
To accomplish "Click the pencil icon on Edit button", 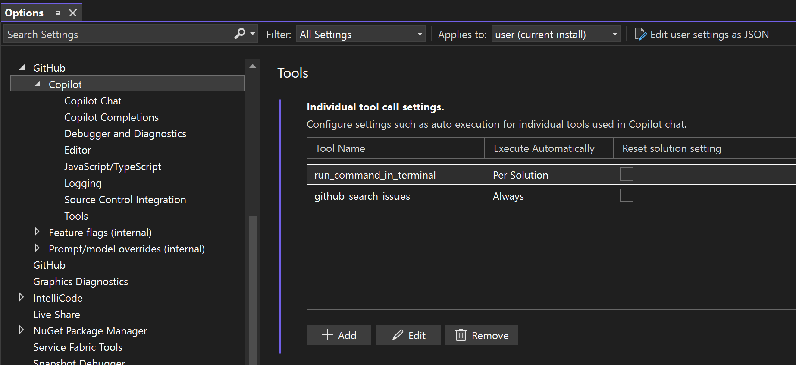I will [398, 335].
